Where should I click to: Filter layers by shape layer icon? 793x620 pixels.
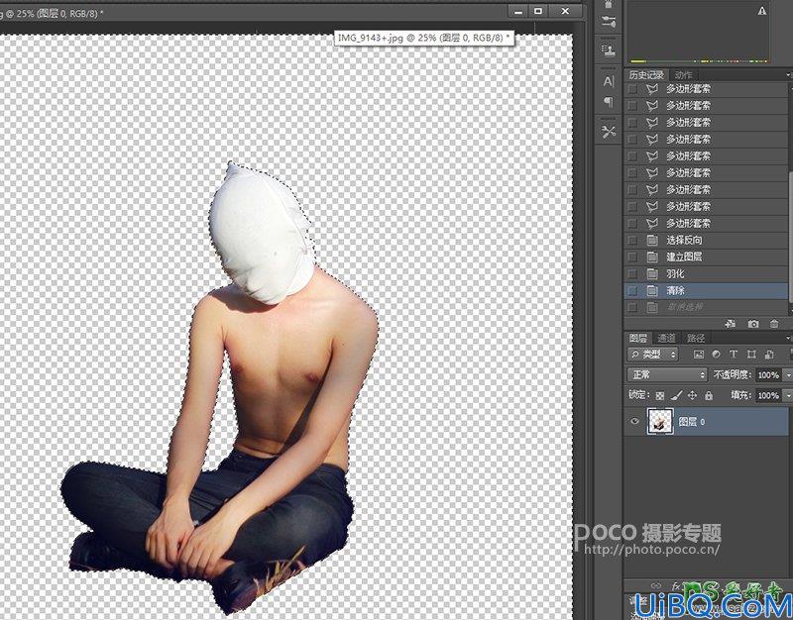tap(751, 355)
